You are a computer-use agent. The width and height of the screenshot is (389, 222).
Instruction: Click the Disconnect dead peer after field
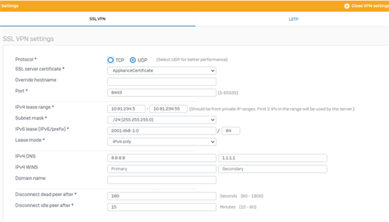pyautogui.click(x=162, y=196)
